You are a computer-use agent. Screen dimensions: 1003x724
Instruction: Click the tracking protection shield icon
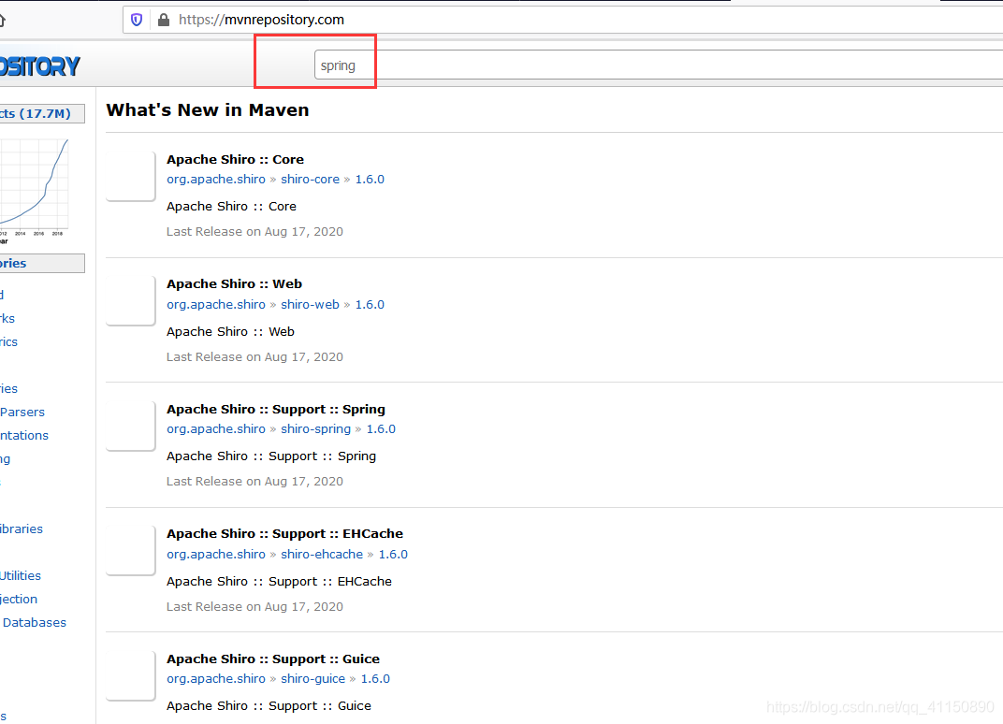(x=137, y=20)
